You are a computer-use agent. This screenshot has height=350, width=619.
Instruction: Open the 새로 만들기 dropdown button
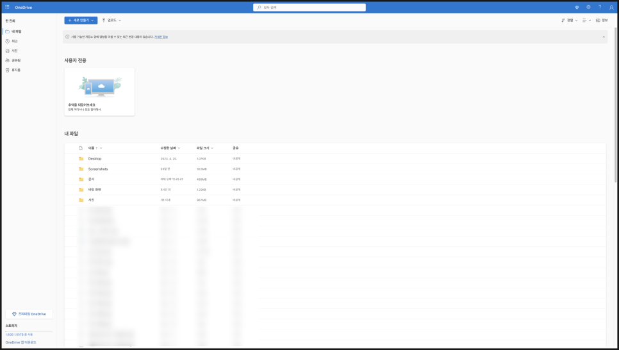tap(81, 20)
